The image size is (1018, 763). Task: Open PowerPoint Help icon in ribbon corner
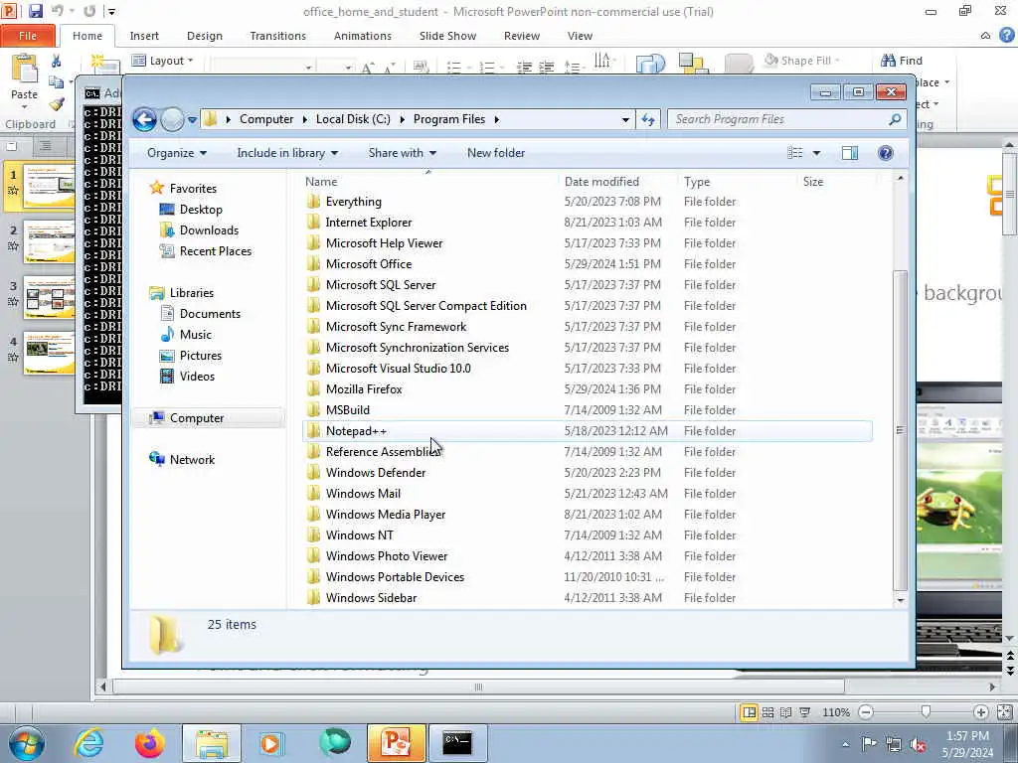click(x=1006, y=35)
